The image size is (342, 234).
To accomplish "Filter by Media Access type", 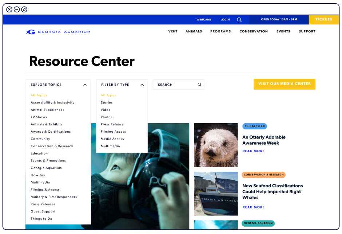I will coord(112,139).
